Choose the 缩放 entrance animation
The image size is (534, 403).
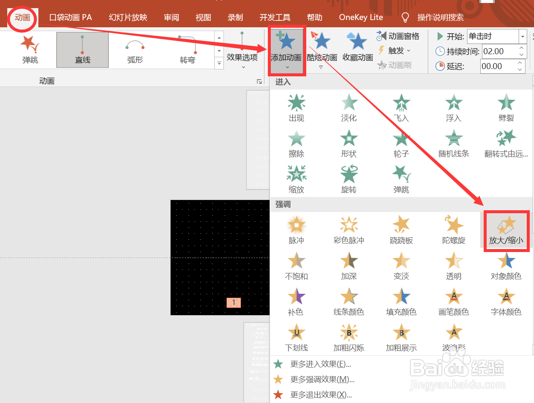pos(296,180)
